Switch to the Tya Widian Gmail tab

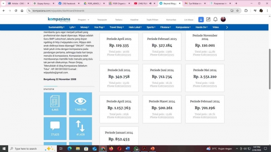[x=195, y=3]
